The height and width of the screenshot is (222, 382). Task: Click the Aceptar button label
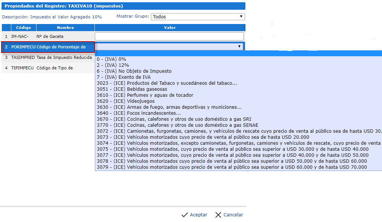pos(199,215)
